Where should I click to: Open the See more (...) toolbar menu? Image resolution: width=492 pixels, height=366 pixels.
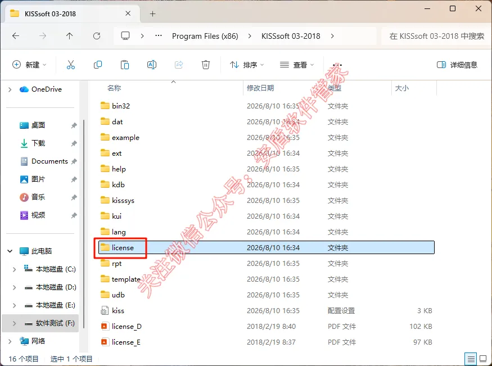pyautogui.click(x=337, y=65)
